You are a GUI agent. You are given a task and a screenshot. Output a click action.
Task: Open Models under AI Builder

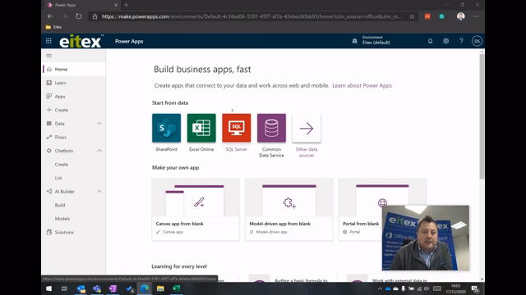(62, 219)
